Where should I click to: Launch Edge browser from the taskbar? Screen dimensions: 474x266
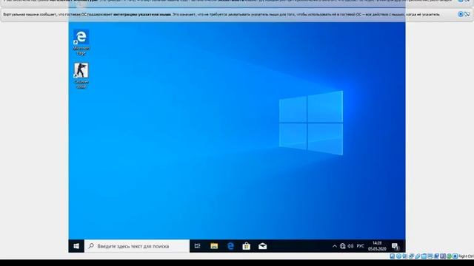230,246
